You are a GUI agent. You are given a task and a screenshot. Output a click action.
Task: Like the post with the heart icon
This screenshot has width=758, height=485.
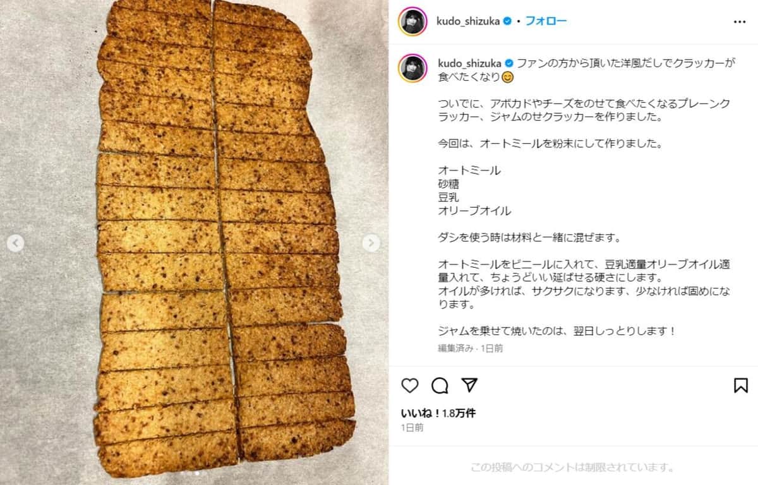pos(410,385)
